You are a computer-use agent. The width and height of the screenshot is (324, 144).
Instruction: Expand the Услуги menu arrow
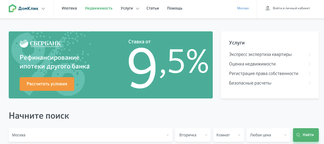coord(138,9)
